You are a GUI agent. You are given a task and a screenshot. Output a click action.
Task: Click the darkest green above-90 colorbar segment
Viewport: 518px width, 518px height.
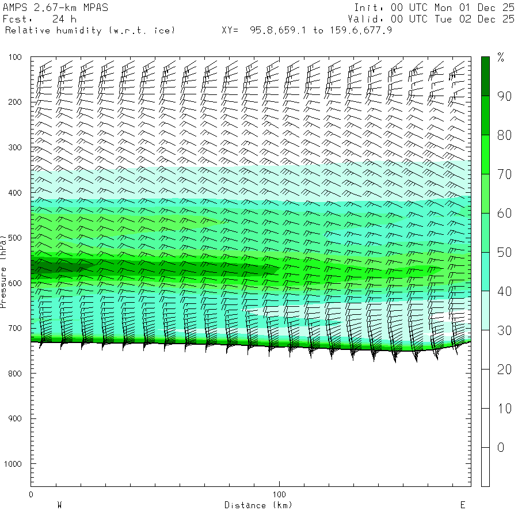pos(485,77)
